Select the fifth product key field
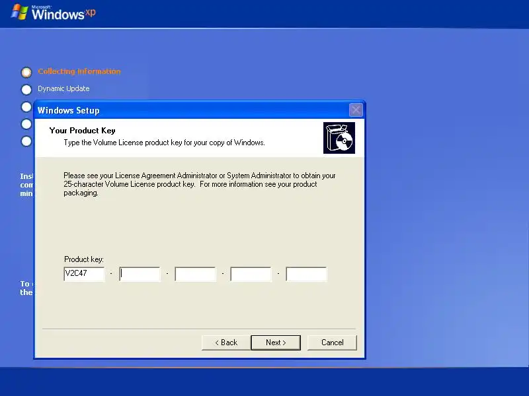The width and height of the screenshot is (529, 396). click(306, 274)
